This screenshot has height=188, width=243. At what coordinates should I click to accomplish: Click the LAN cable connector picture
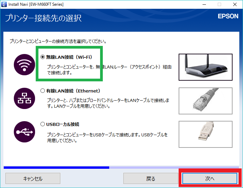pyautogui.click(x=205, y=100)
